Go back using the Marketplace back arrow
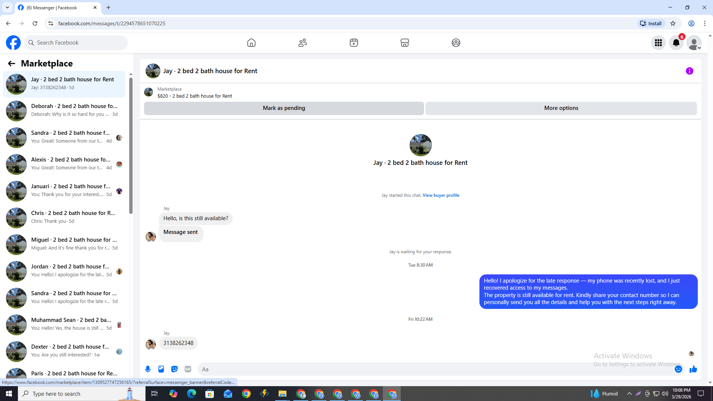 click(12, 63)
